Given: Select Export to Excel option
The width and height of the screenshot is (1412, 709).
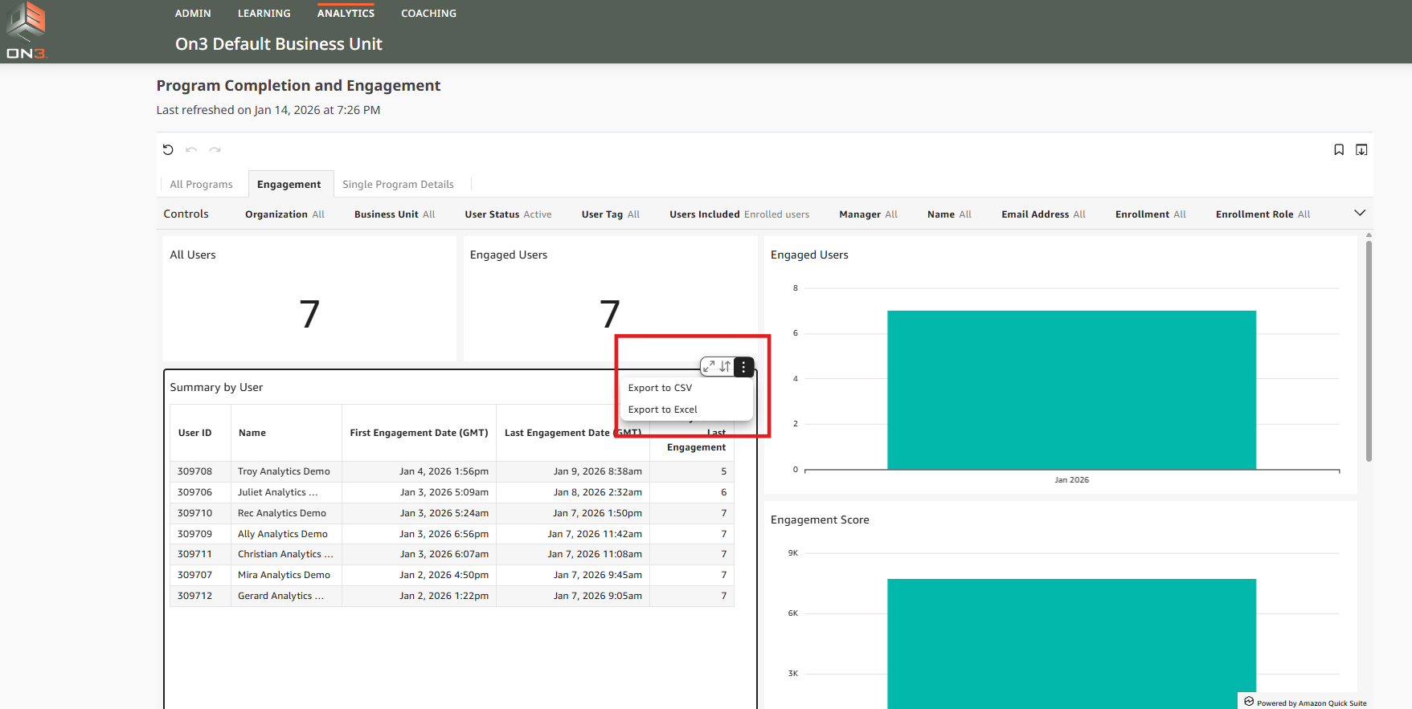Looking at the screenshot, I should click(662, 410).
